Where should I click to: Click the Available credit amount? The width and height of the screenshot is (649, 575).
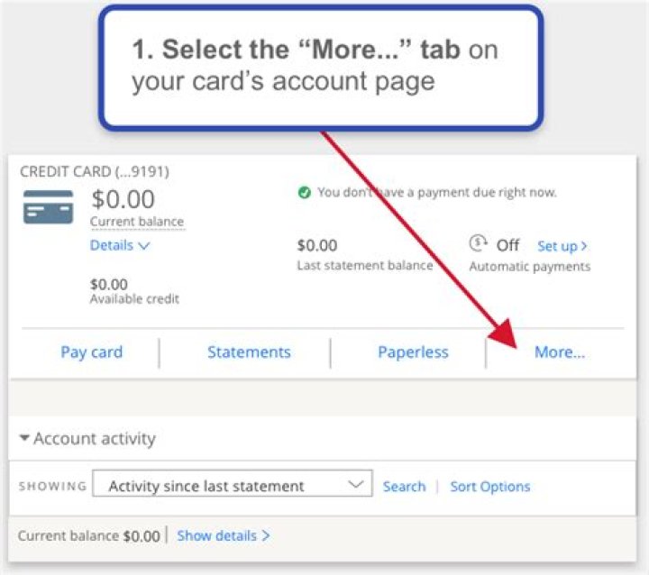[x=109, y=284]
